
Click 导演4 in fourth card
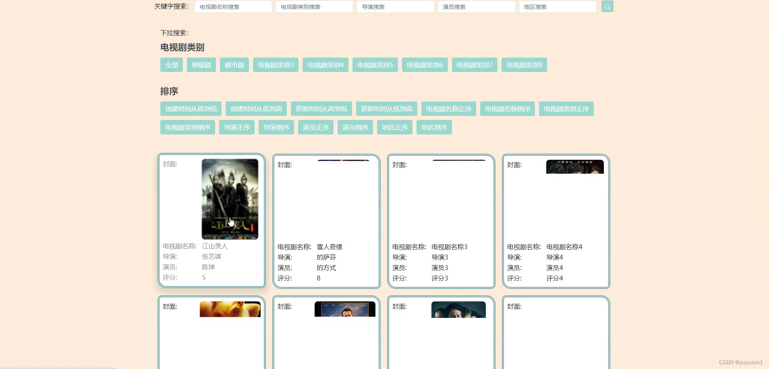555,257
